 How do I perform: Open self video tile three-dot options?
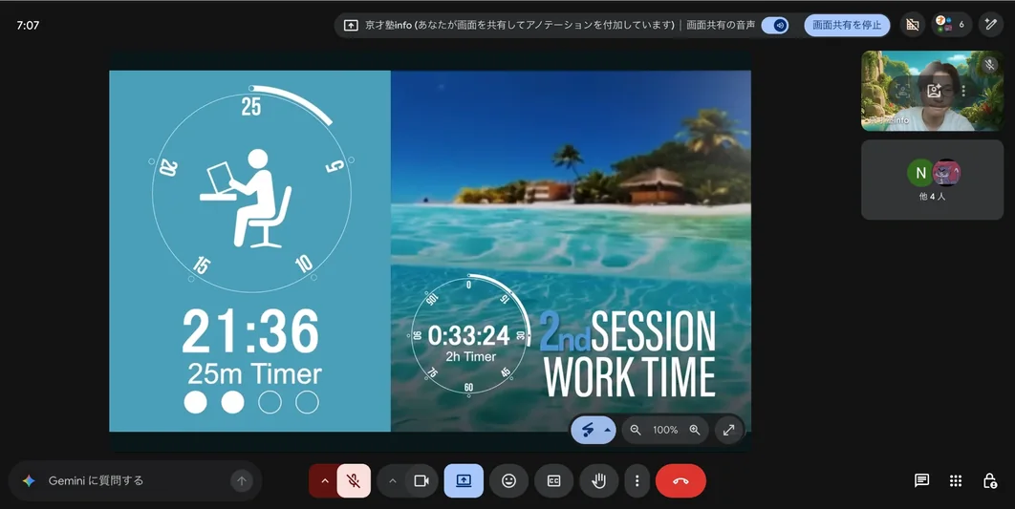(963, 91)
